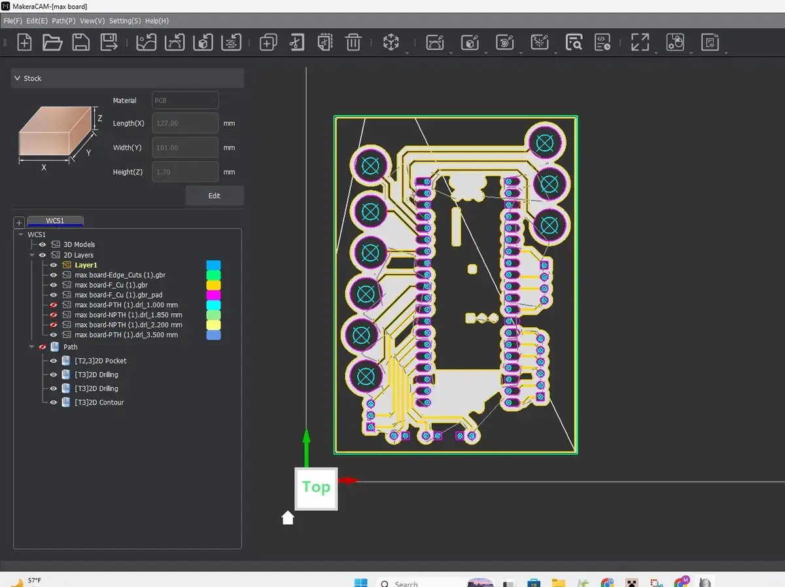
Task: Click the add WCS plus icon
Action: (x=19, y=222)
